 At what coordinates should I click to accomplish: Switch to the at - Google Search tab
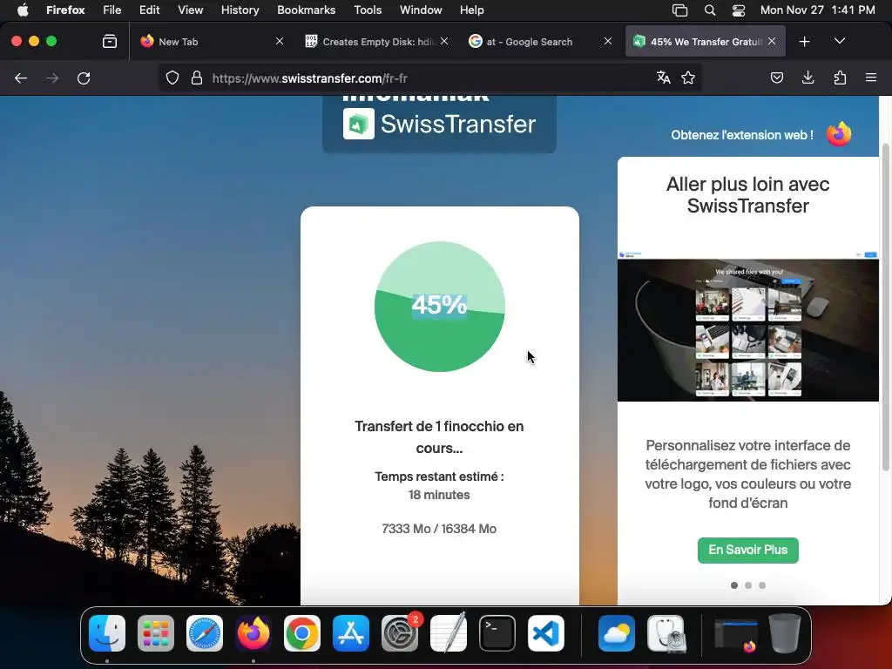tap(539, 42)
